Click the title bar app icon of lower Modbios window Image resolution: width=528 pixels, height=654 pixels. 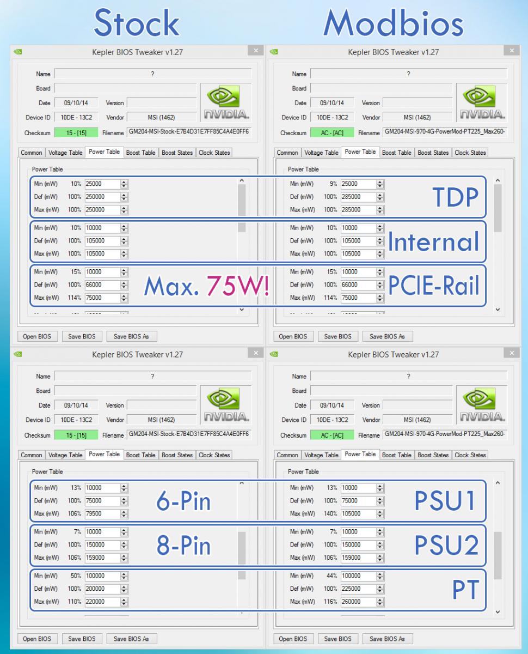click(x=274, y=354)
